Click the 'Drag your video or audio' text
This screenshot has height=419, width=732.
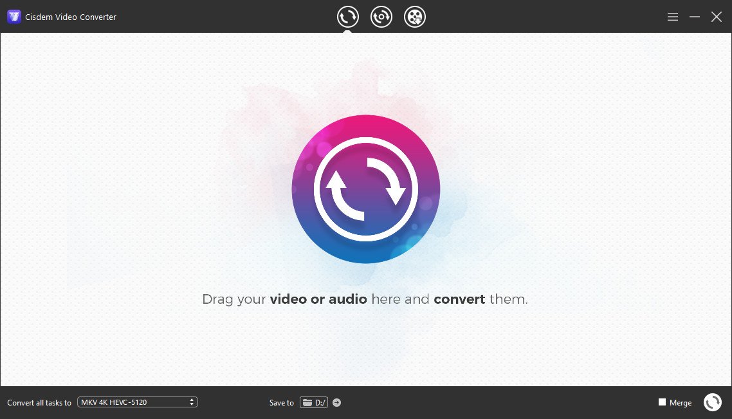(x=365, y=299)
